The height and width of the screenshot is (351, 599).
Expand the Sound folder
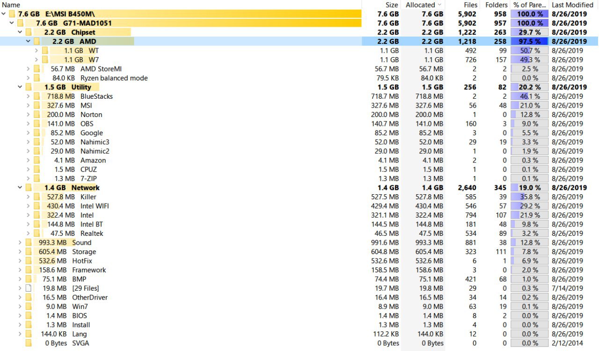click(20, 242)
